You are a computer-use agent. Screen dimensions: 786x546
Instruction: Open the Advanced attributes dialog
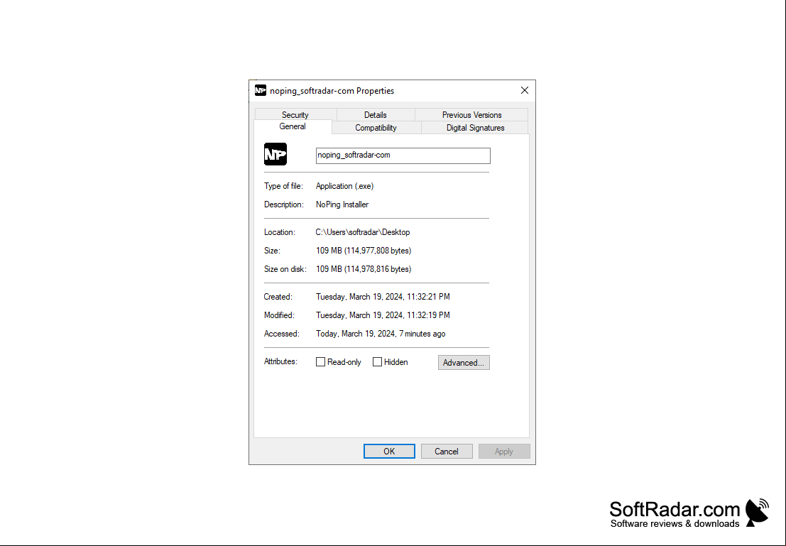(x=464, y=363)
